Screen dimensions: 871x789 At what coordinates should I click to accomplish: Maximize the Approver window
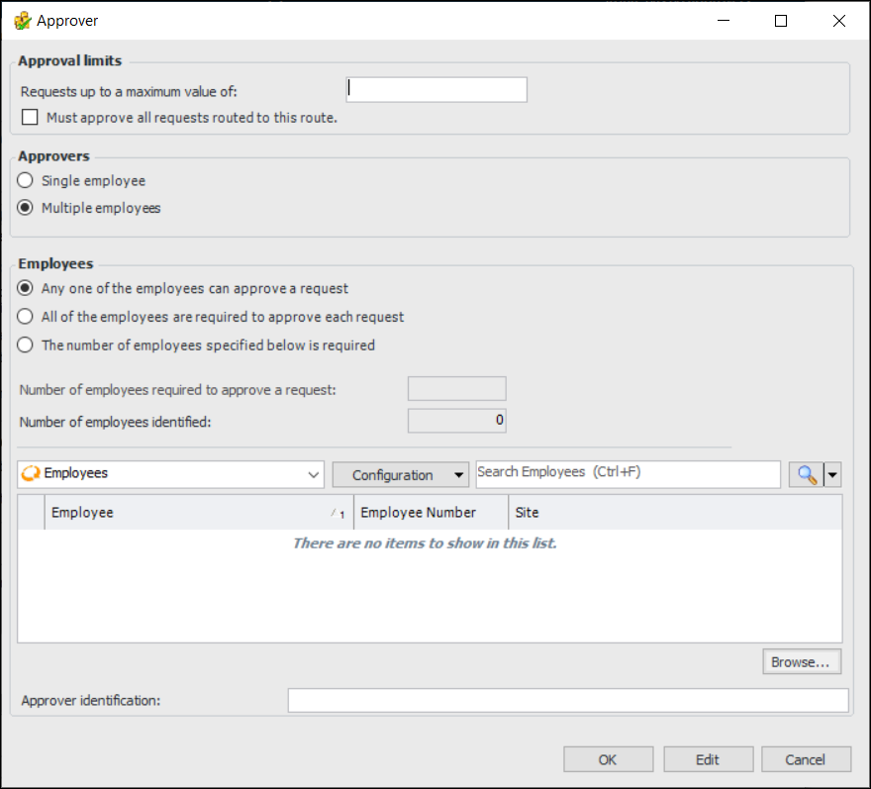point(781,21)
